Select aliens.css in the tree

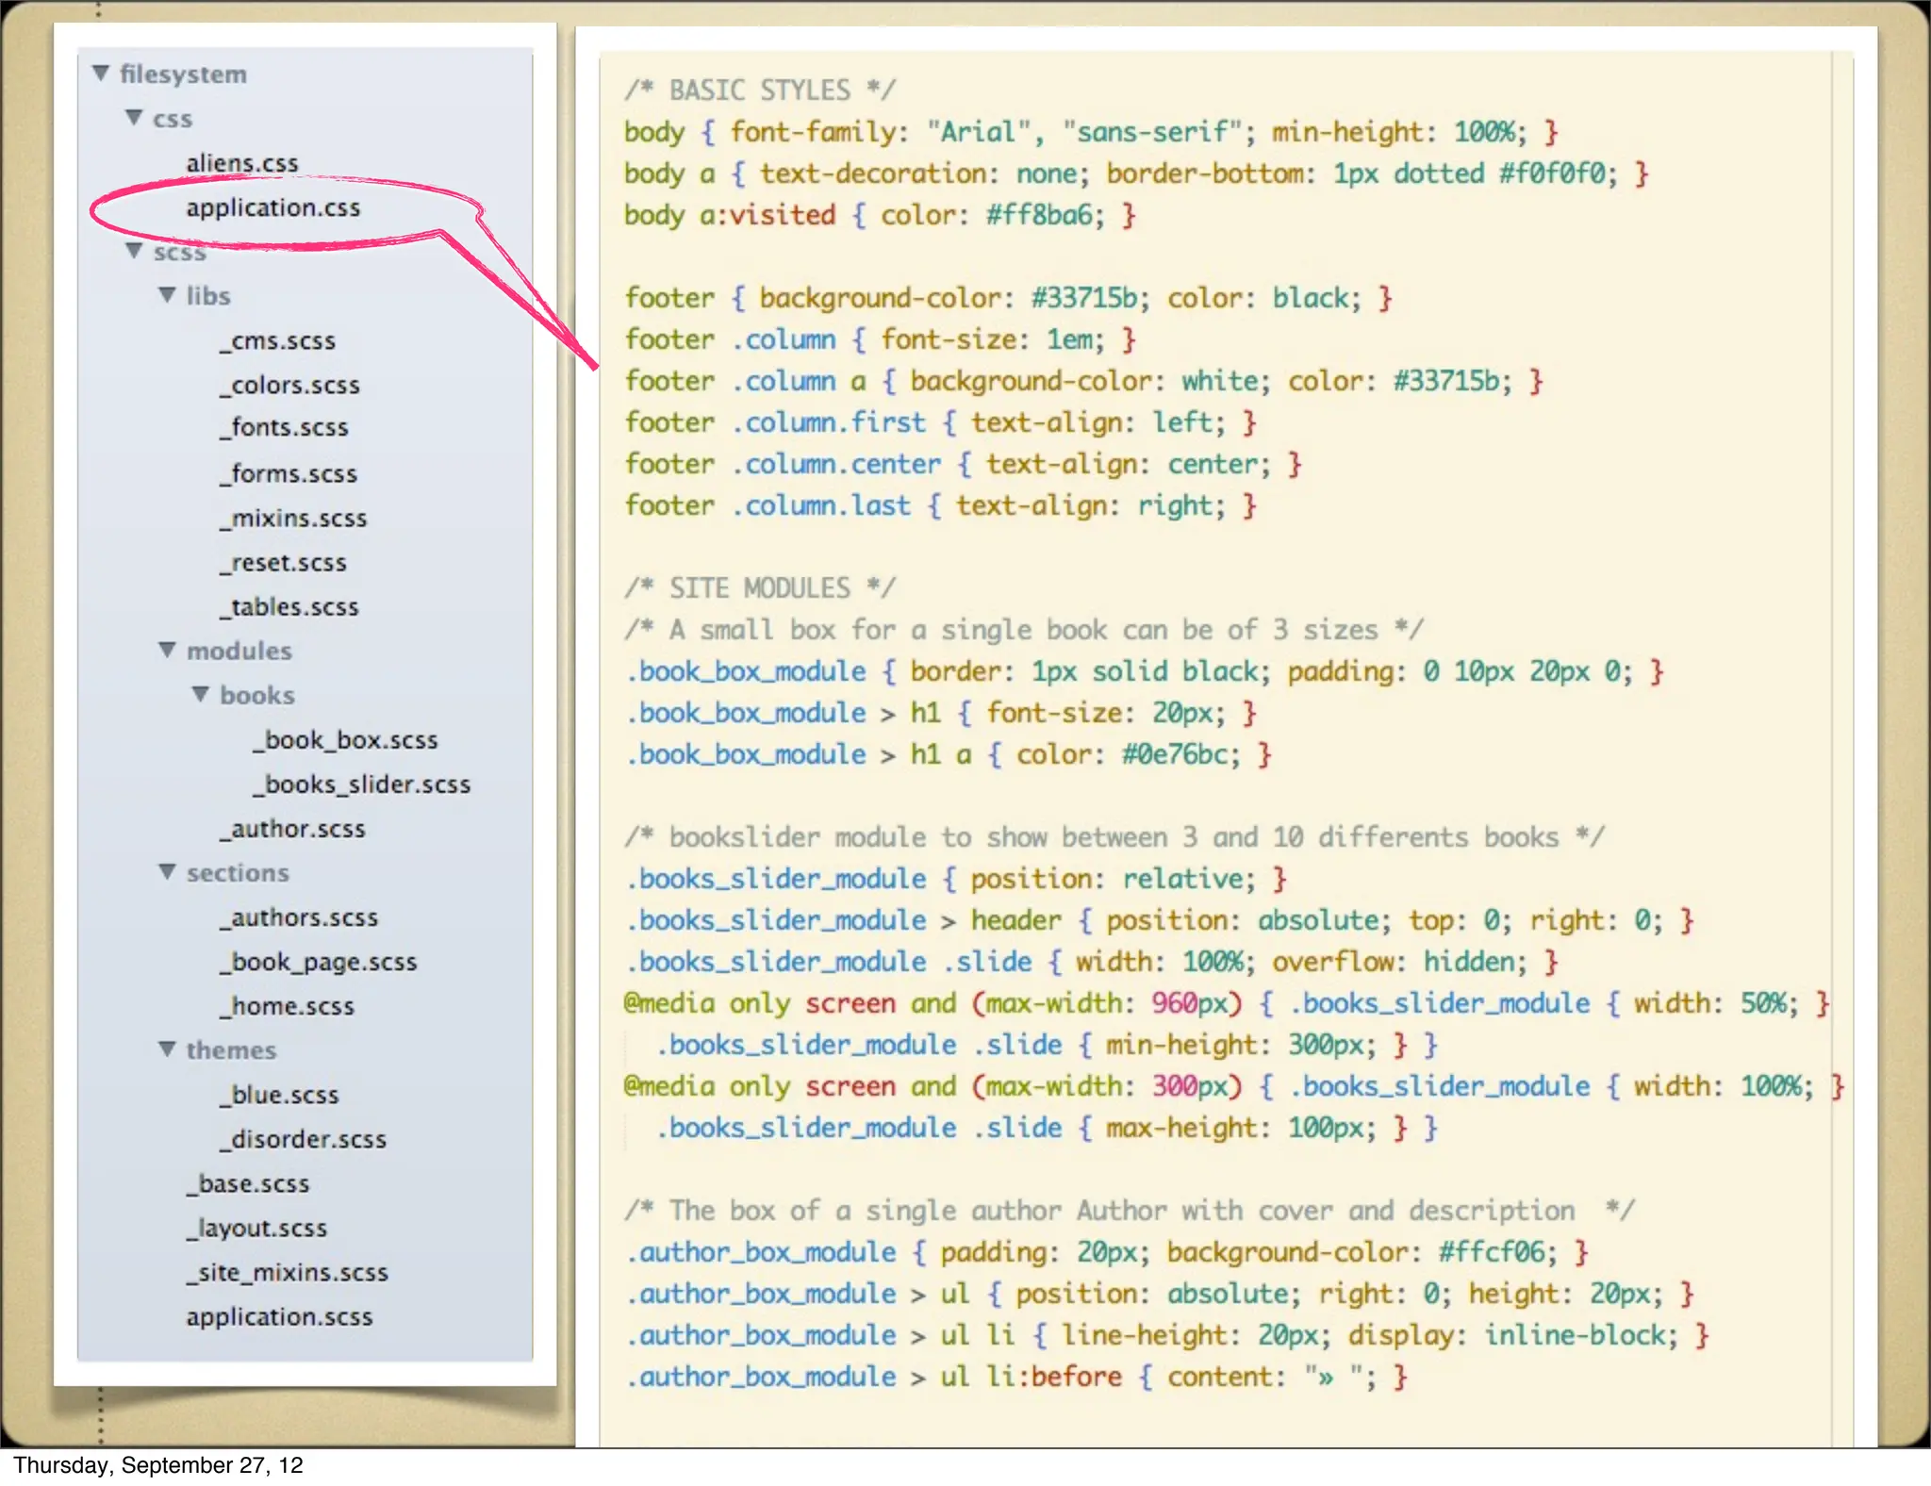(242, 163)
